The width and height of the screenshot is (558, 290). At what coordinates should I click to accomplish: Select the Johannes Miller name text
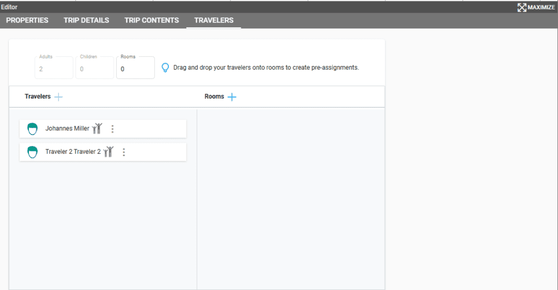click(67, 129)
